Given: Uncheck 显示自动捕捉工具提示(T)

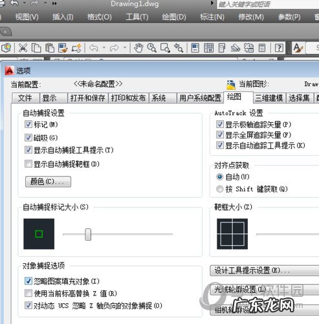Looking at the screenshot, I should tap(28, 150).
